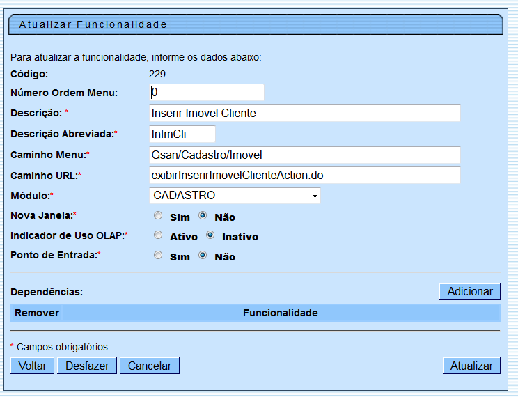The image size is (518, 397).
Task: Click the Adicionar dependency button
Action: click(469, 292)
